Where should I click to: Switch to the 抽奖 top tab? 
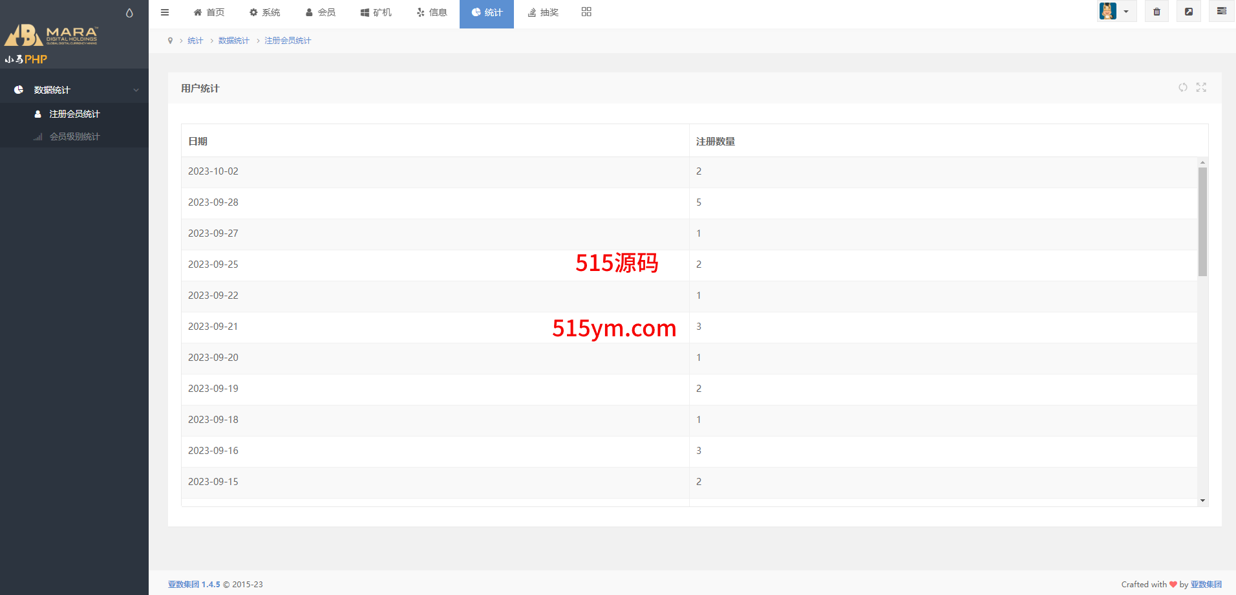(543, 12)
